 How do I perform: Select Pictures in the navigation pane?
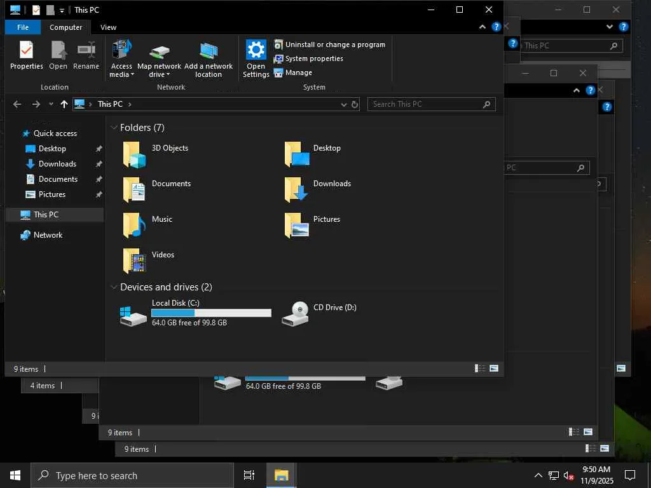pyautogui.click(x=52, y=194)
